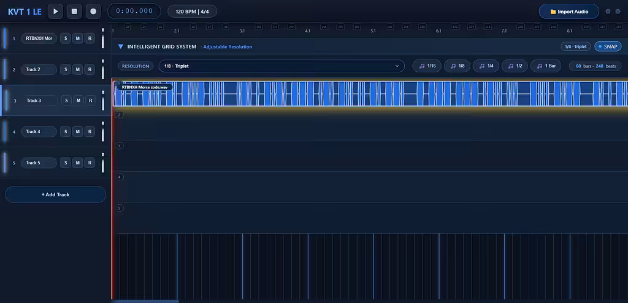
Task: Click the Add Track button
Action: coord(55,195)
